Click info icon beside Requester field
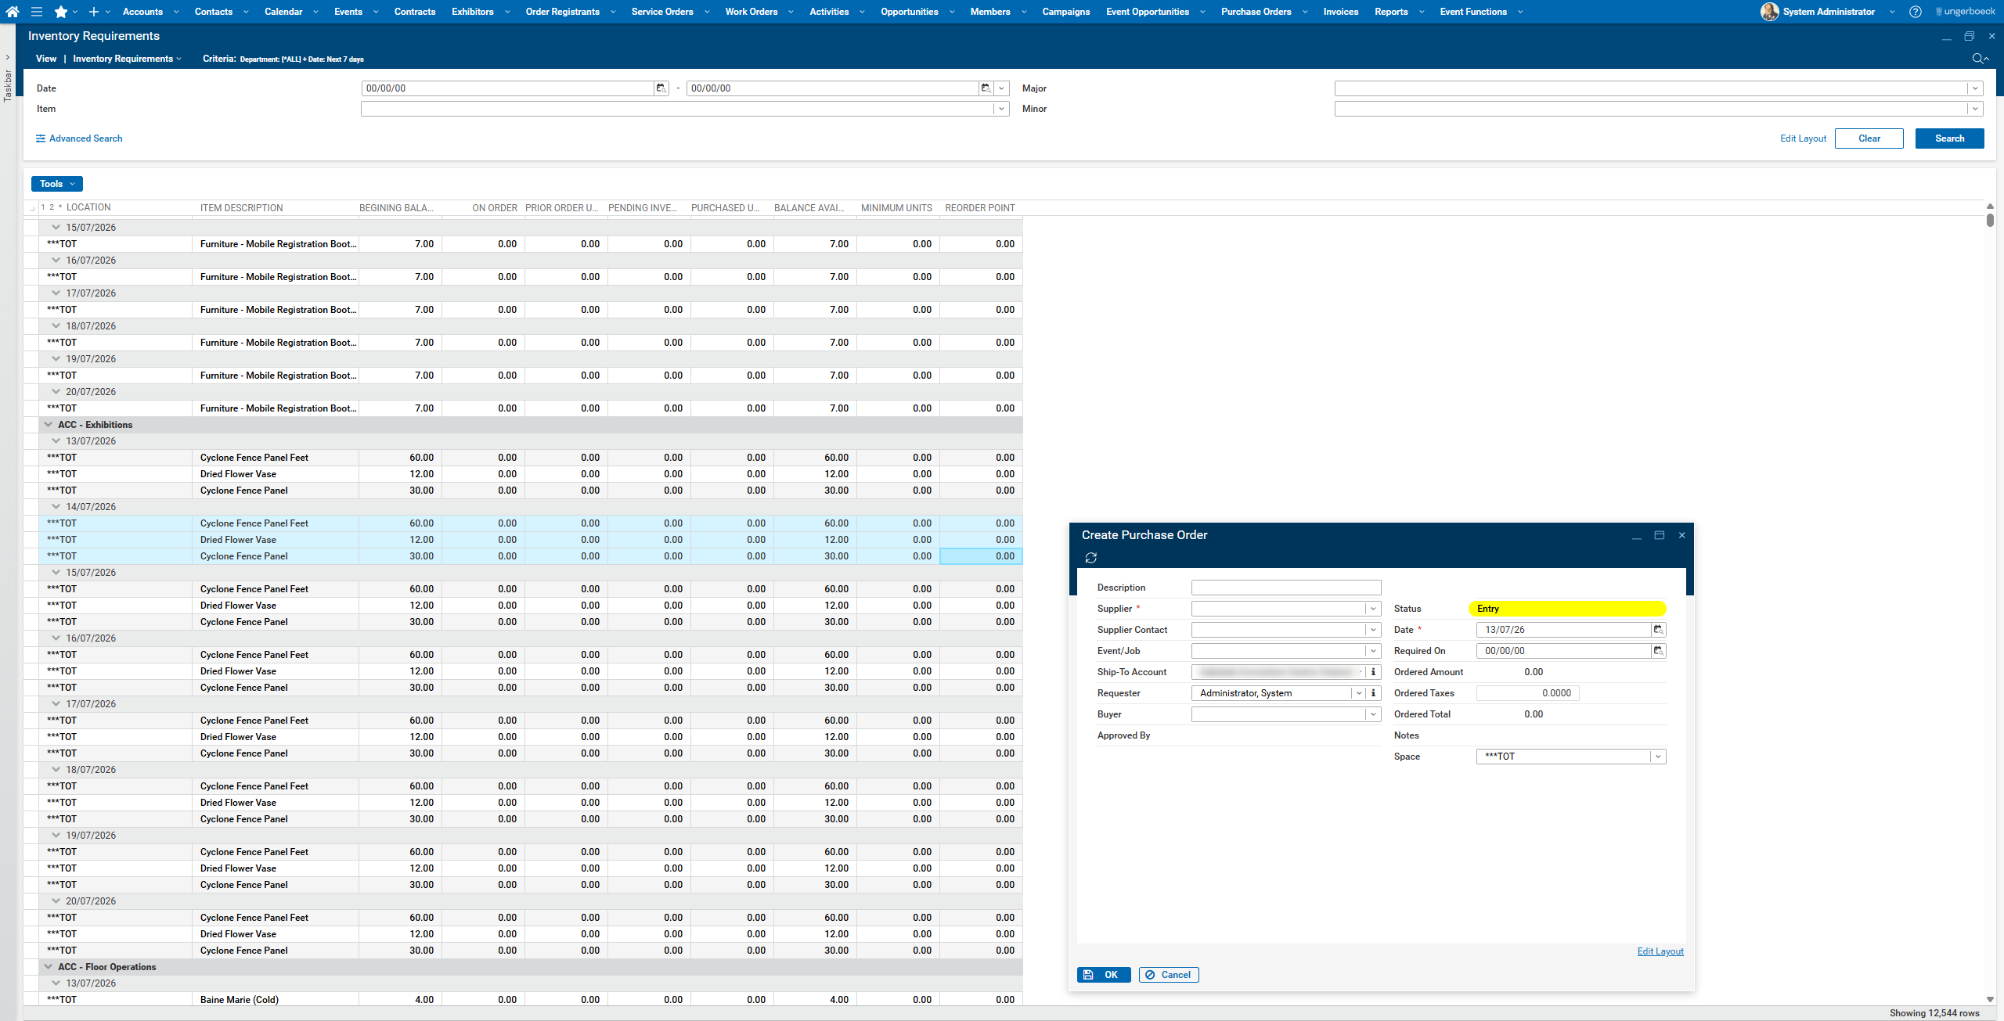 point(1374,693)
